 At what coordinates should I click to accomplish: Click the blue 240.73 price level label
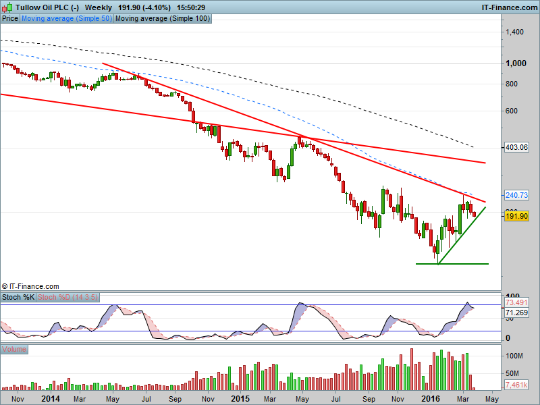click(x=515, y=196)
